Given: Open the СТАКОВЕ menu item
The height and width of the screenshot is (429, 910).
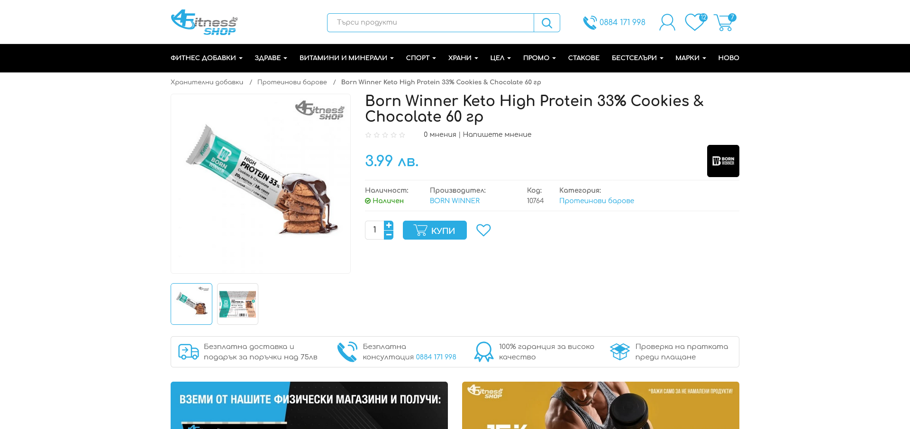Looking at the screenshot, I should point(583,58).
